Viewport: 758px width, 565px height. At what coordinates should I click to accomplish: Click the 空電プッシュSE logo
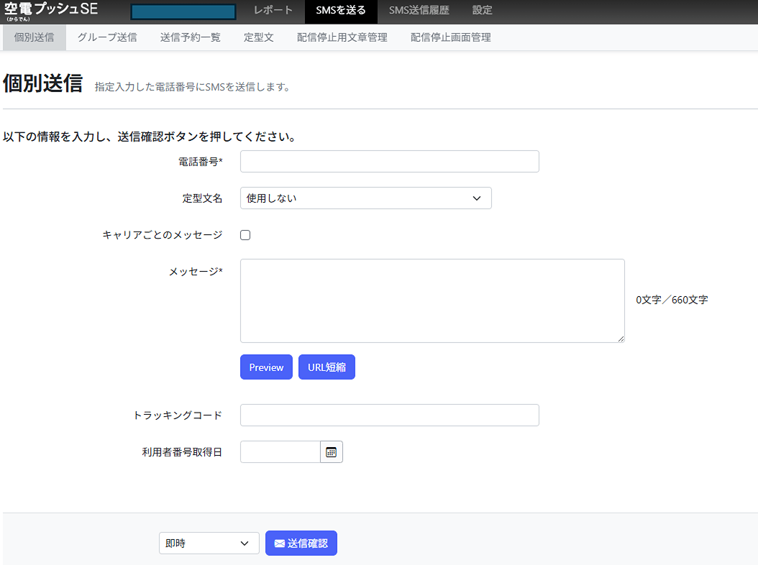51,11
